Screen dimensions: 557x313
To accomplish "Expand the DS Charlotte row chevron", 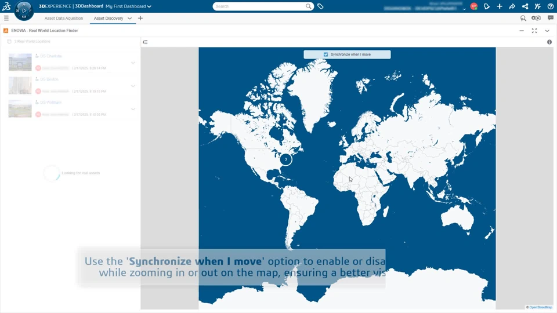I will tap(133, 63).
